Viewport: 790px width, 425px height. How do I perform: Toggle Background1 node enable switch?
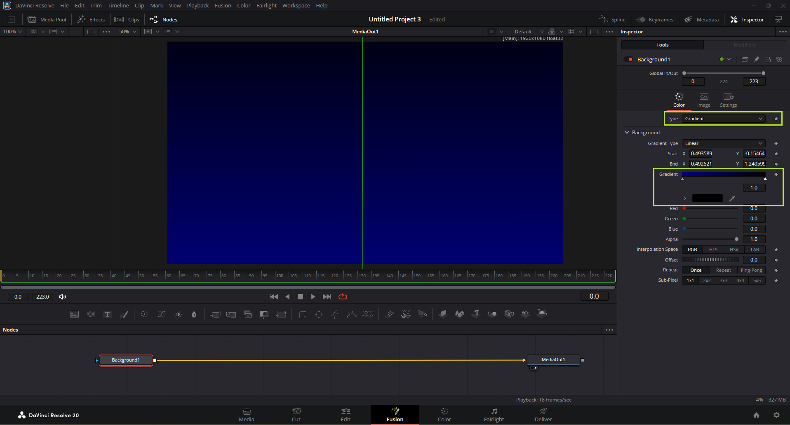628,60
